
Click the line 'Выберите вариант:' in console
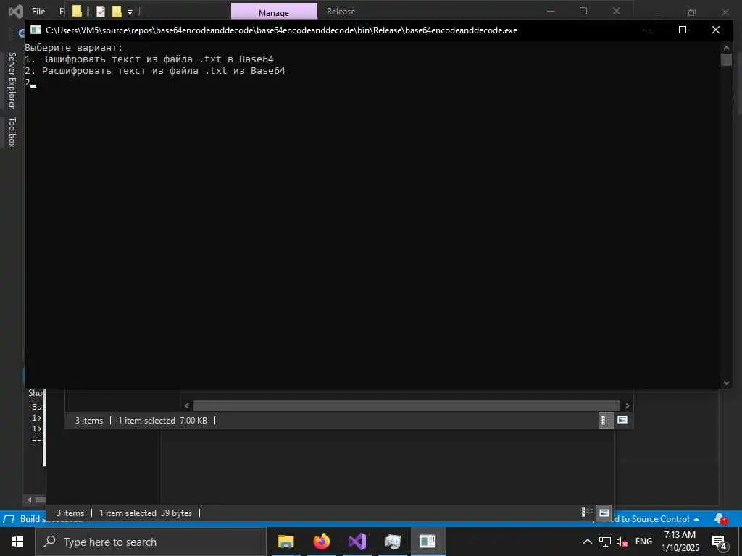click(x=74, y=47)
